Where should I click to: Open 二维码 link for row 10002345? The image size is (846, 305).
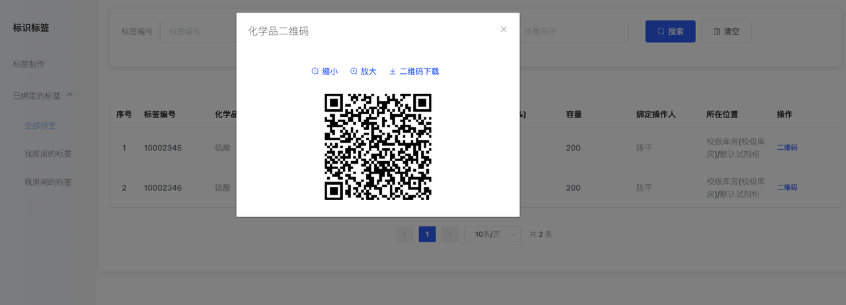tap(787, 148)
